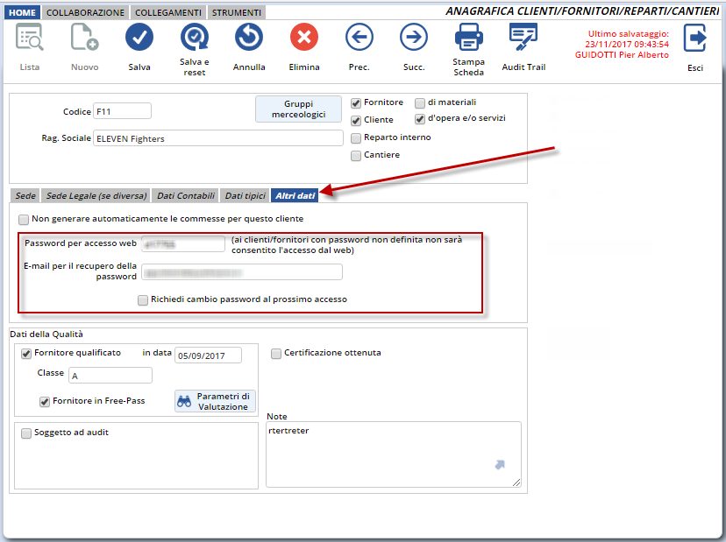726x542 pixels.
Task: Go to next record with Succ. arrow
Action: click(413, 38)
